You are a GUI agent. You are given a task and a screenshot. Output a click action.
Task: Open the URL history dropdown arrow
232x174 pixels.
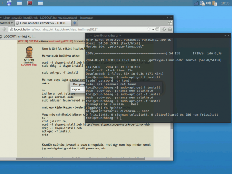pyautogui.click(x=153, y=29)
